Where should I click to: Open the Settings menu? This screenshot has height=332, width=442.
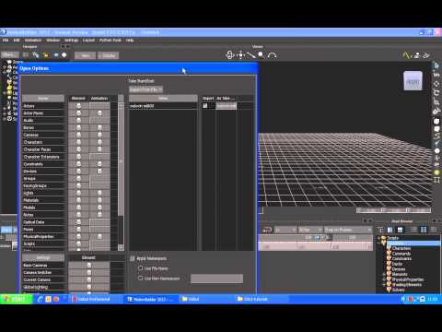click(71, 41)
